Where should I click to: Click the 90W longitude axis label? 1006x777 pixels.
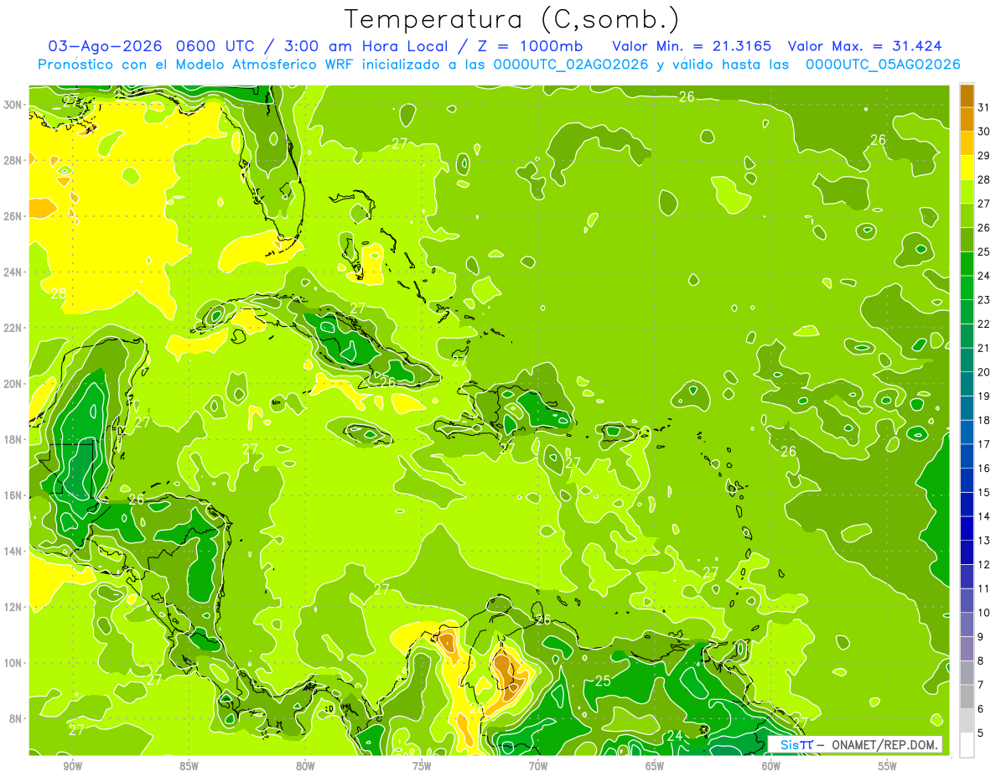coord(72,766)
